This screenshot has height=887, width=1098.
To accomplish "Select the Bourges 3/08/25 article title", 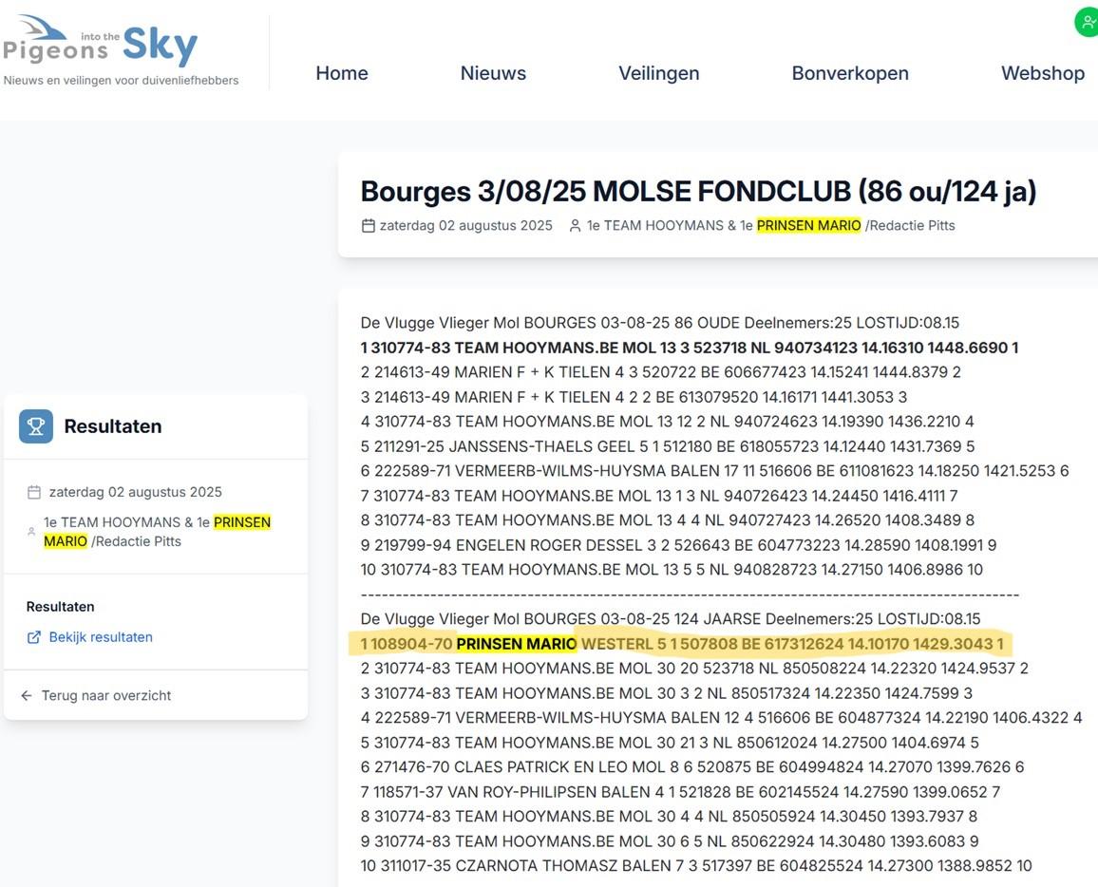I will click(x=698, y=190).
